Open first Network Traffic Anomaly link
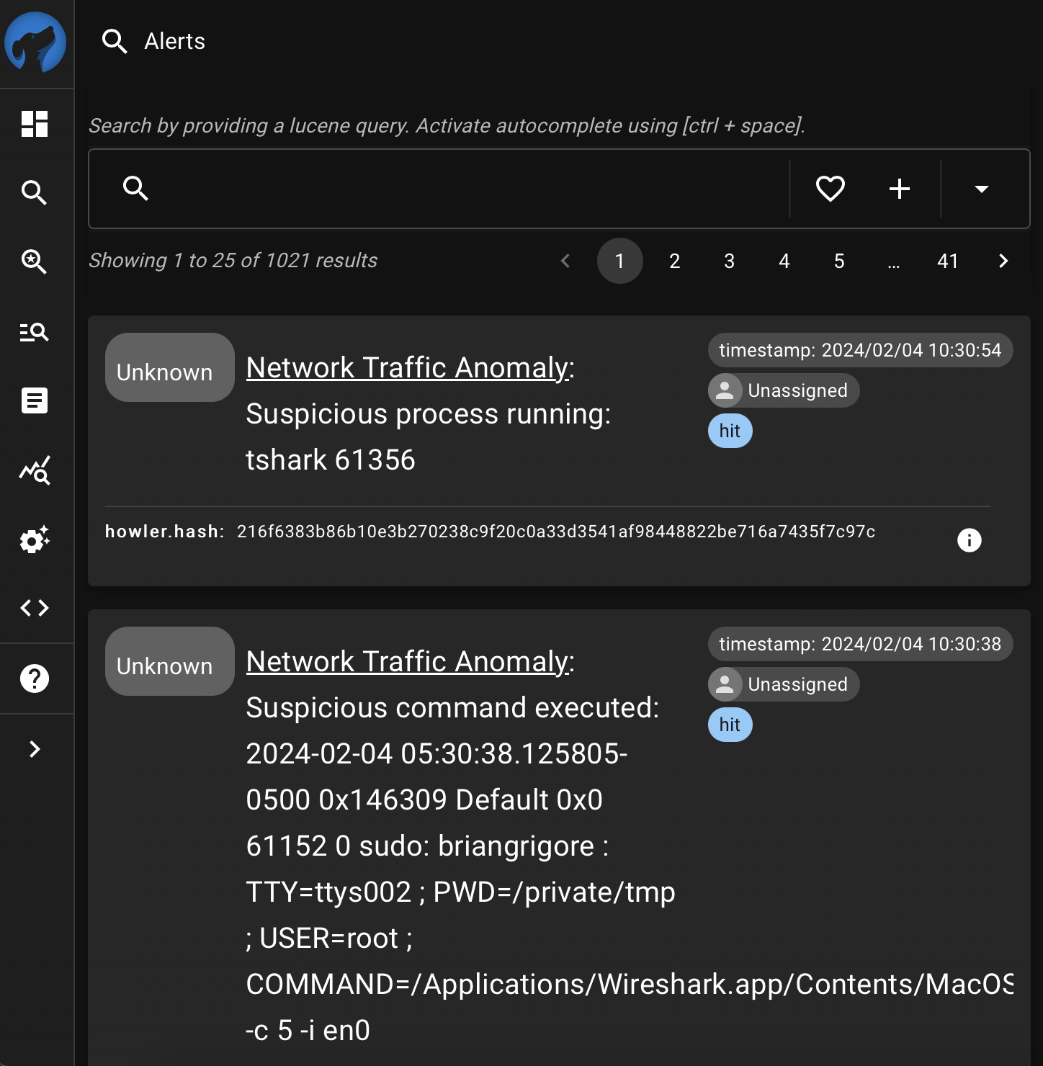 (408, 367)
